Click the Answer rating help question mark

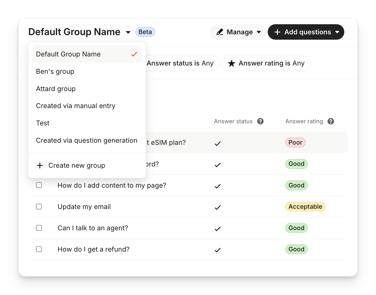tap(331, 121)
